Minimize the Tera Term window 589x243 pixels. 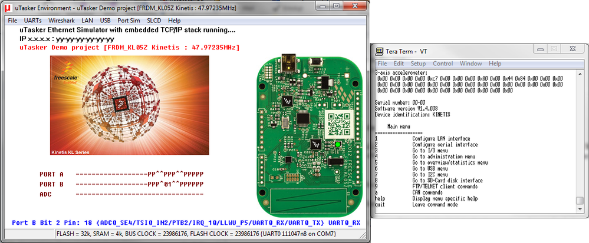541,49
